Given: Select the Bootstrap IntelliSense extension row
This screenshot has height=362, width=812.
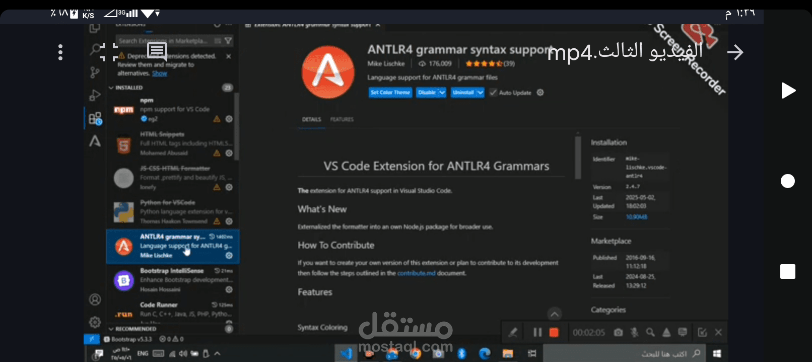Looking at the screenshot, I should point(172,280).
